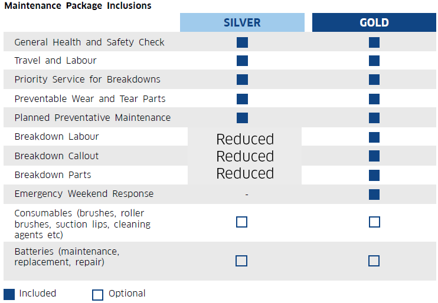The image size is (438, 303).
Task: Tick the Silver Batteries optional checkbox
Action: (241, 261)
